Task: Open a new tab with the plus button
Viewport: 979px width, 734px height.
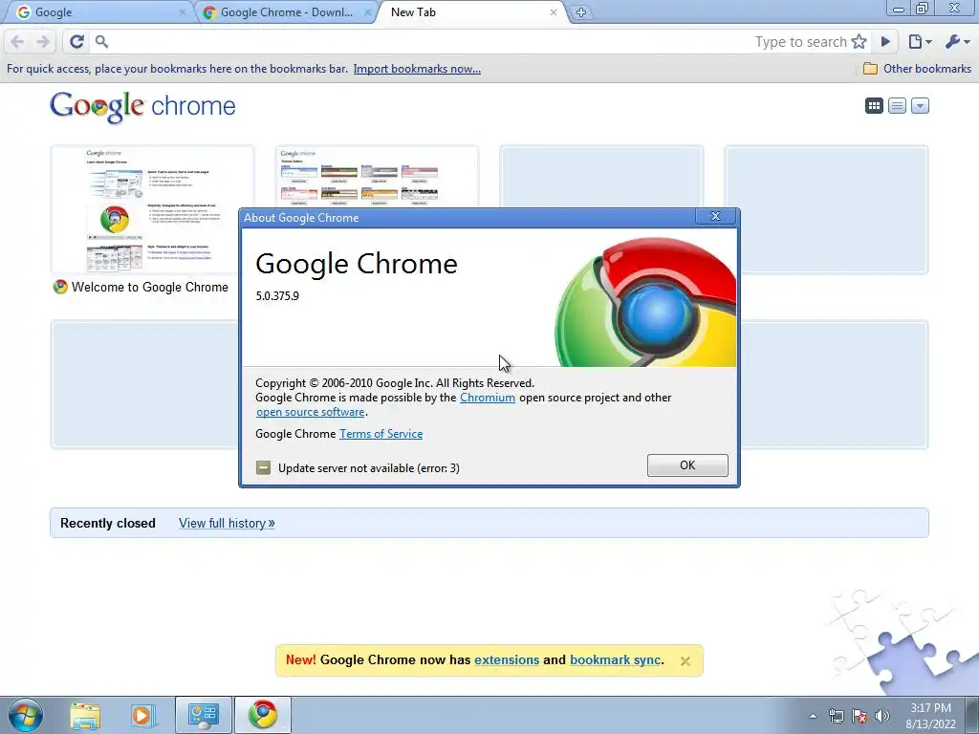Action: 580,12
